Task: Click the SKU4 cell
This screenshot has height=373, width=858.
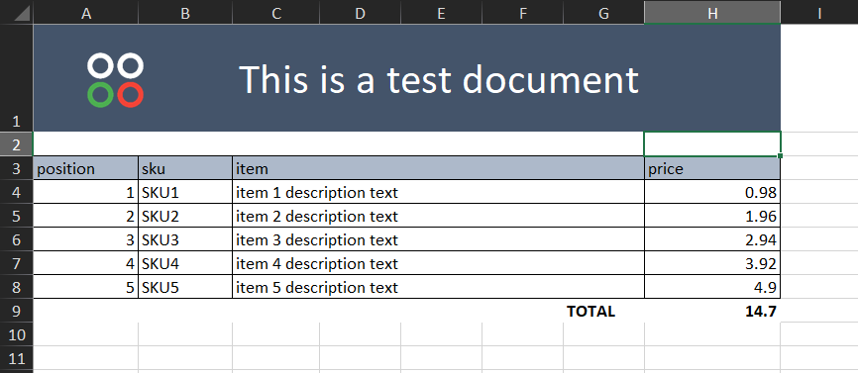Action: (185, 263)
